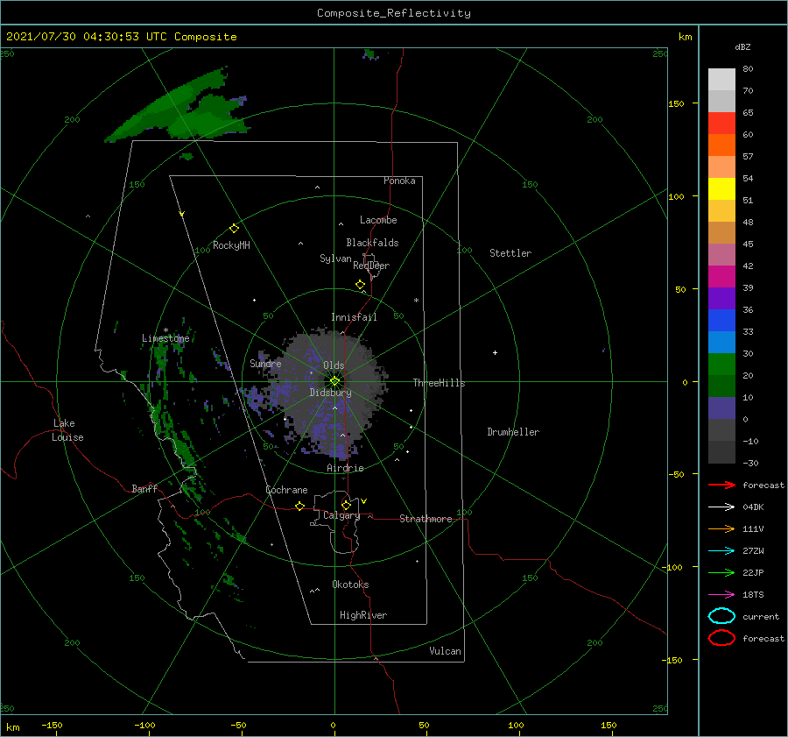Select the light gray 80 dBZ swatch
Viewport: 788px width, 737px height.
tap(721, 80)
